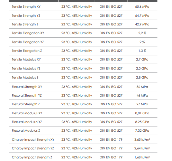The width and height of the screenshot is (172, 161).
Task: Click the Flexural Modulus YZ label
Action: pyautogui.click(x=27, y=122)
